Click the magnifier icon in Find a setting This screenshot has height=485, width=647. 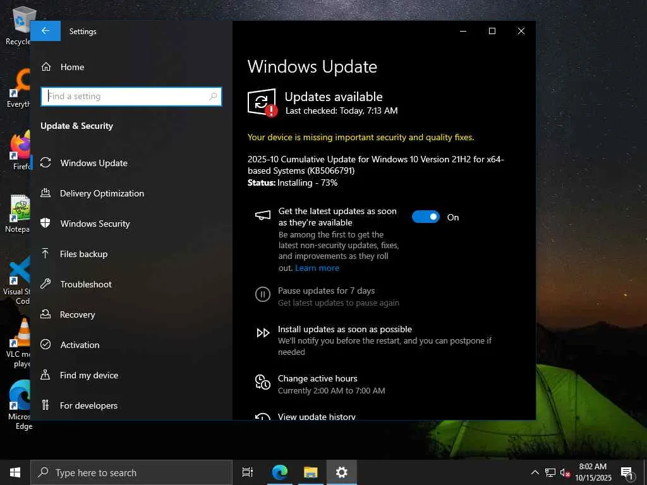(x=213, y=97)
